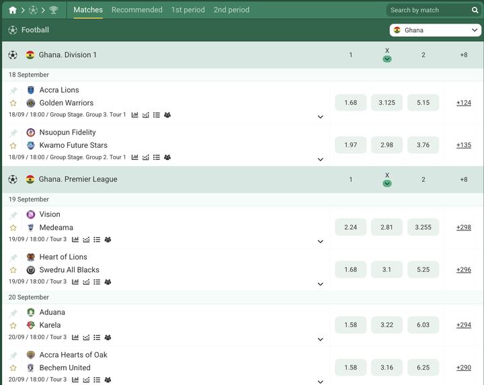Image resolution: width=484 pixels, height=385 pixels.
Task: Expand the Nsuopun Fidelity match details chevron
Action: pos(321,159)
